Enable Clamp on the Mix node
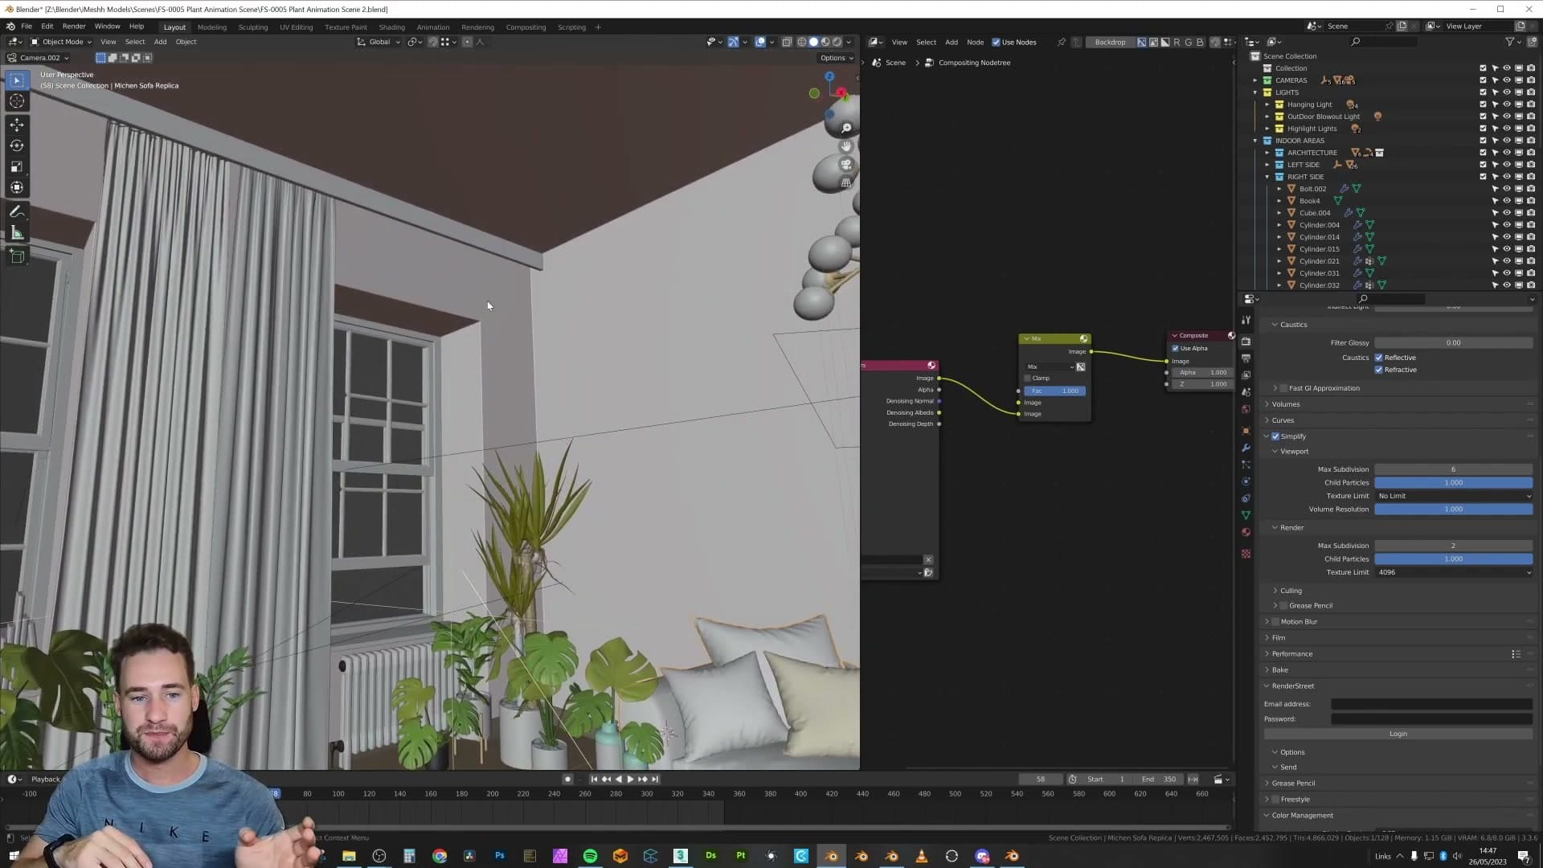The width and height of the screenshot is (1543, 868). [x=1028, y=378]
